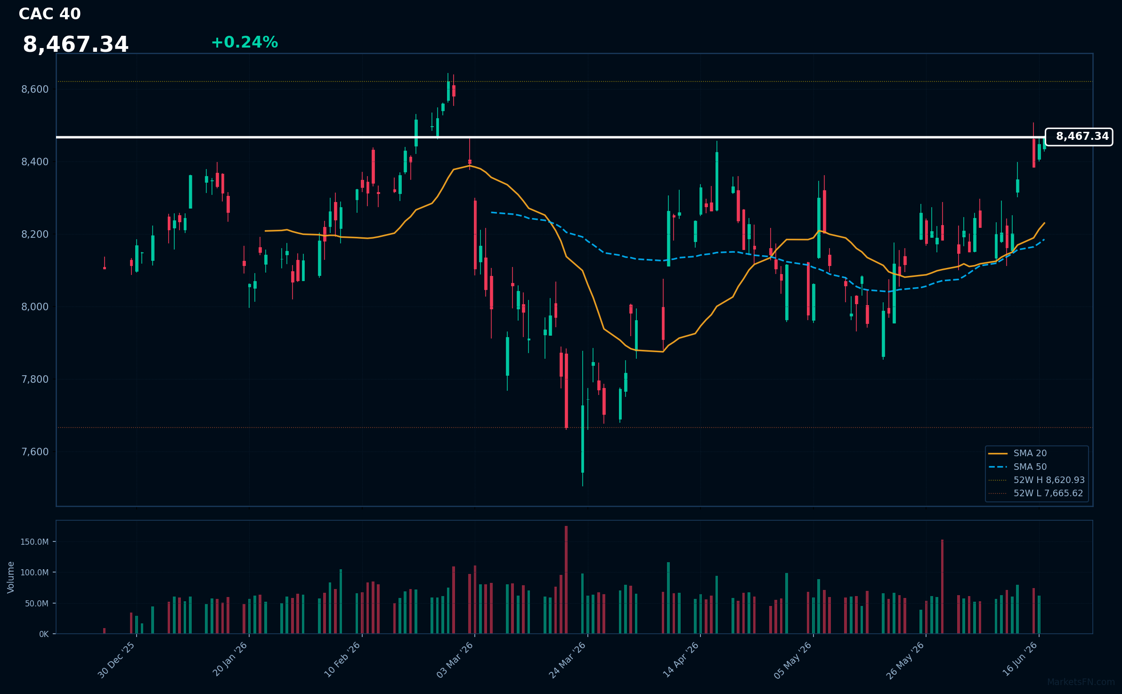Select the 52W L 7,665.62 legend entry
The height and width of the screenshot is (694, 1122).
[x=1036, y=493]
